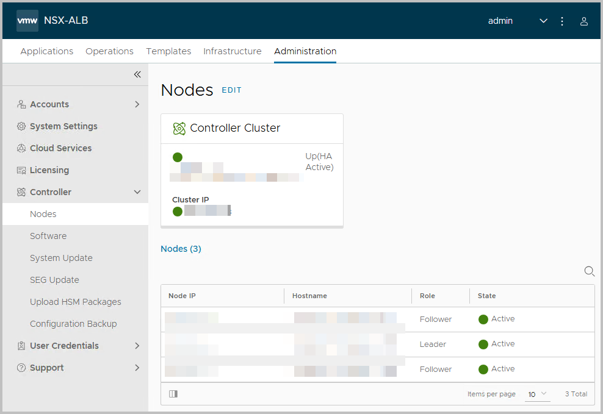The height and width of the screenshot is (414, 603).
Task: Switch to the Templates tab
Action: [x=168, y=51]
